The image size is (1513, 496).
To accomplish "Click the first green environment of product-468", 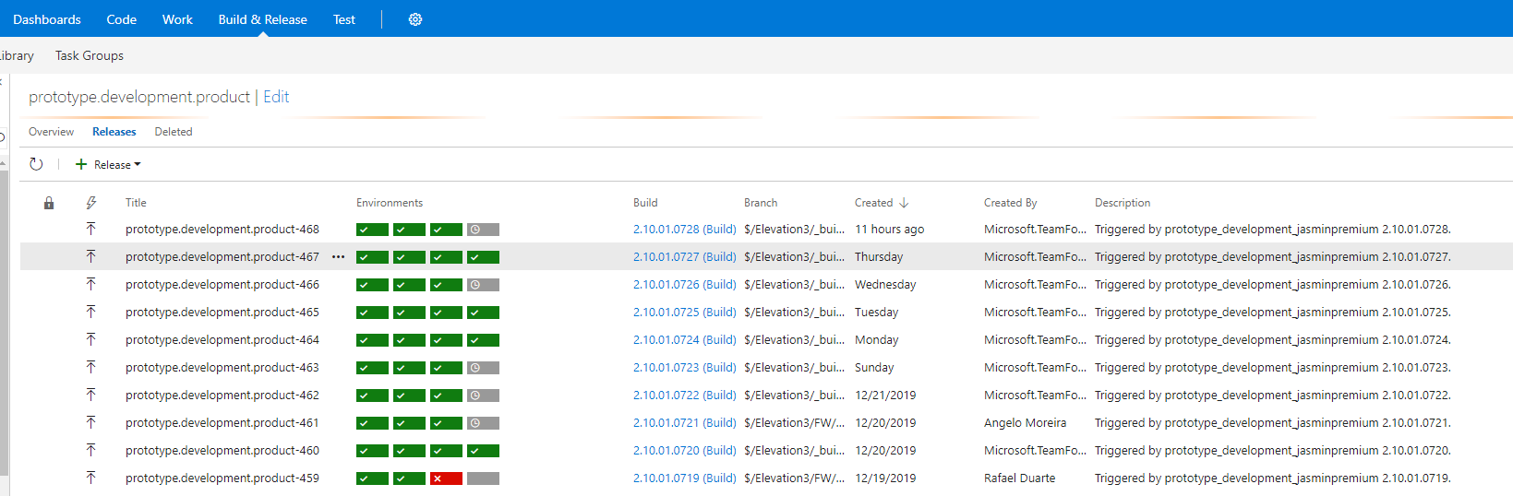I will (x=372, y=230).
